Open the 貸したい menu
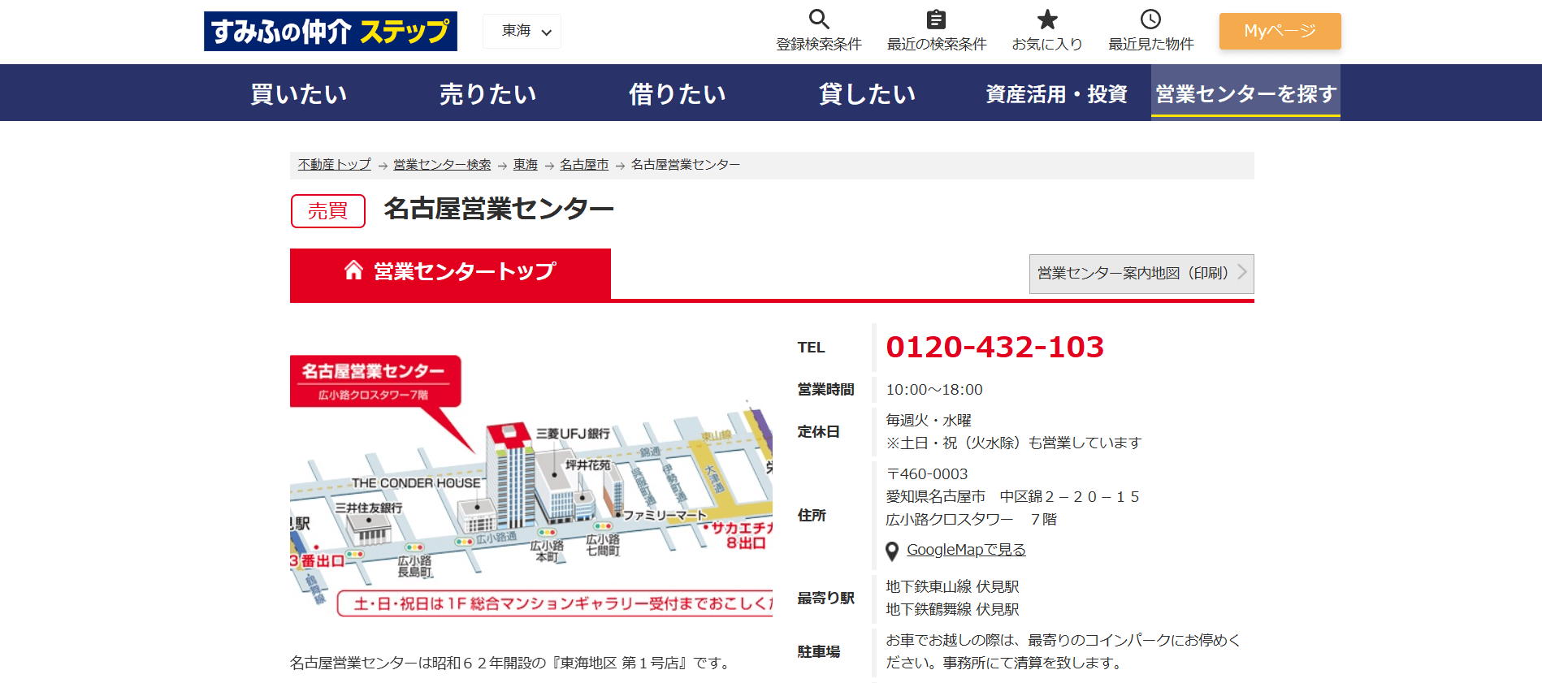The image size is (1542, 683). tap(867, 93)
